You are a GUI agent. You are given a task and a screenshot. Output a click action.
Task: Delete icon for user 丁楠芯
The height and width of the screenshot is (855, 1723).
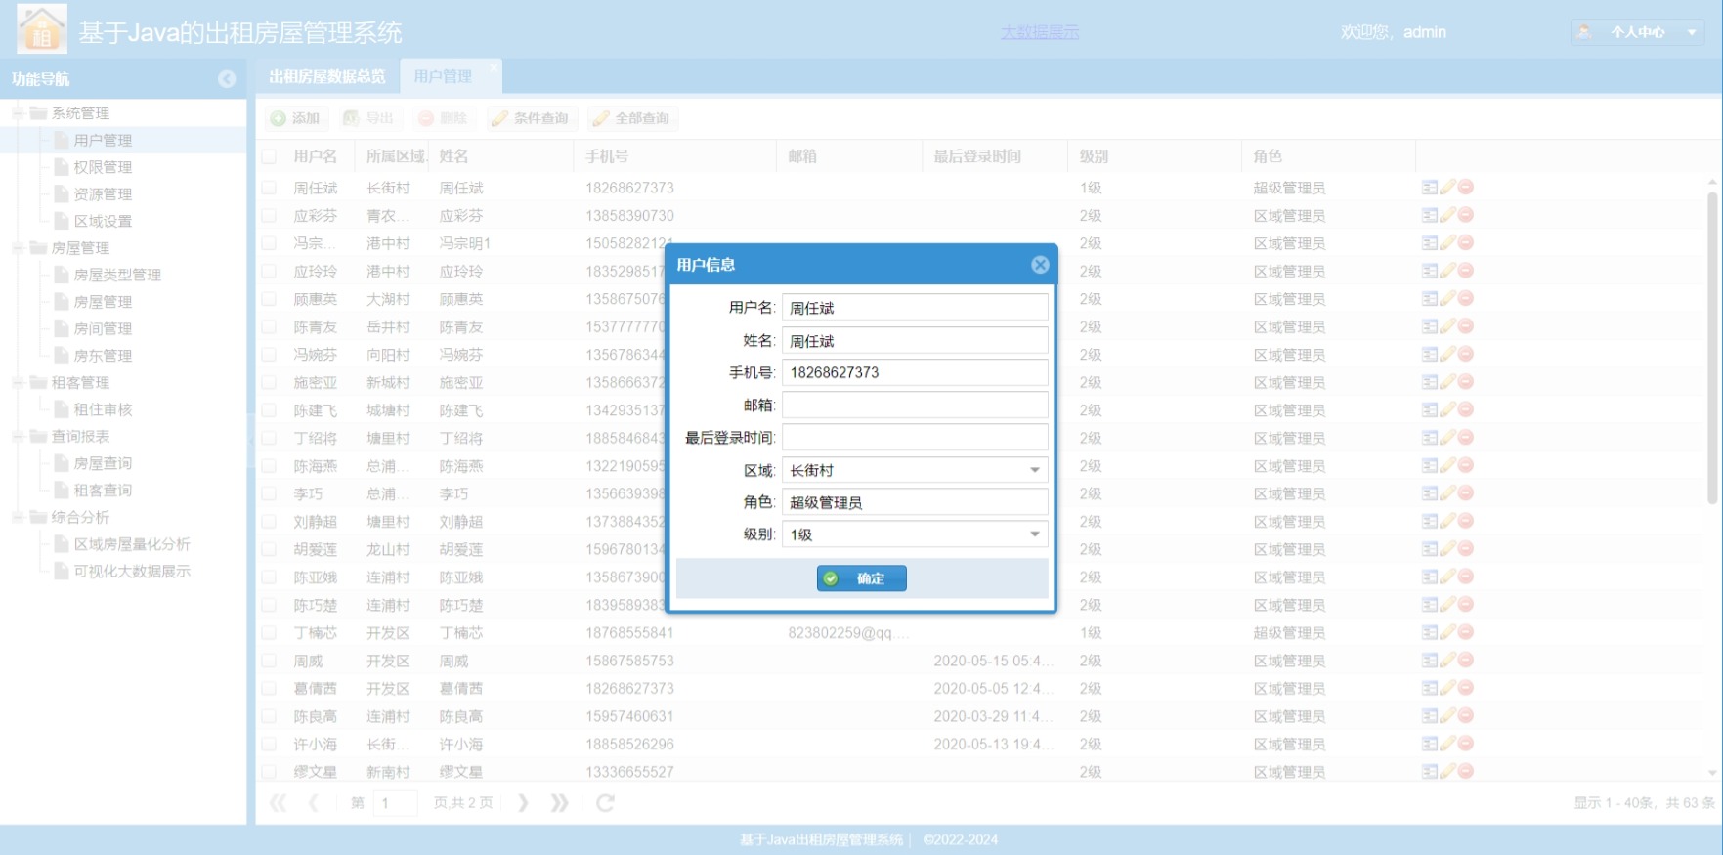[x=1466, y=632]
